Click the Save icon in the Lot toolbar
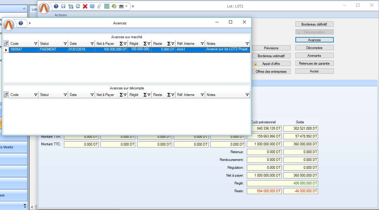The height and width of the screenshot is (210, 379). point(63,6)
